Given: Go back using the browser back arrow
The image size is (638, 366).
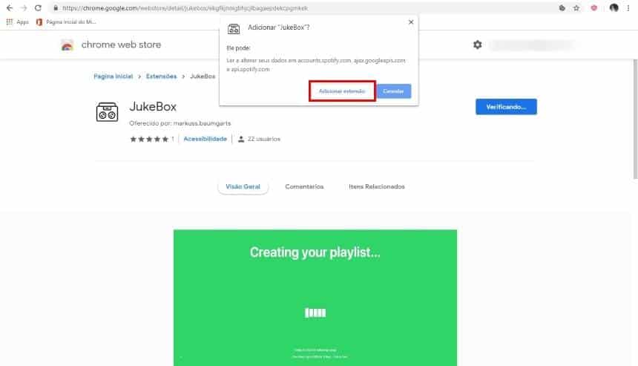Looking at the screenshot, I should tap(10, 7).
